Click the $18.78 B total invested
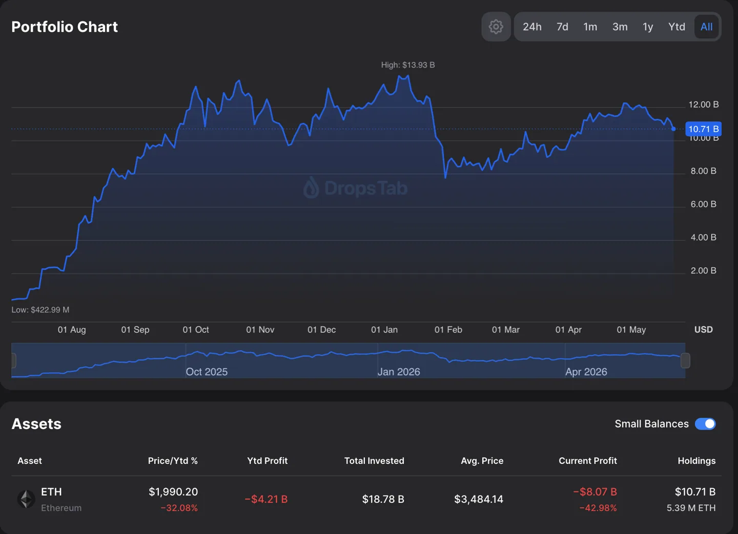Screen dimensions: 738x534 tap(383, 499)
